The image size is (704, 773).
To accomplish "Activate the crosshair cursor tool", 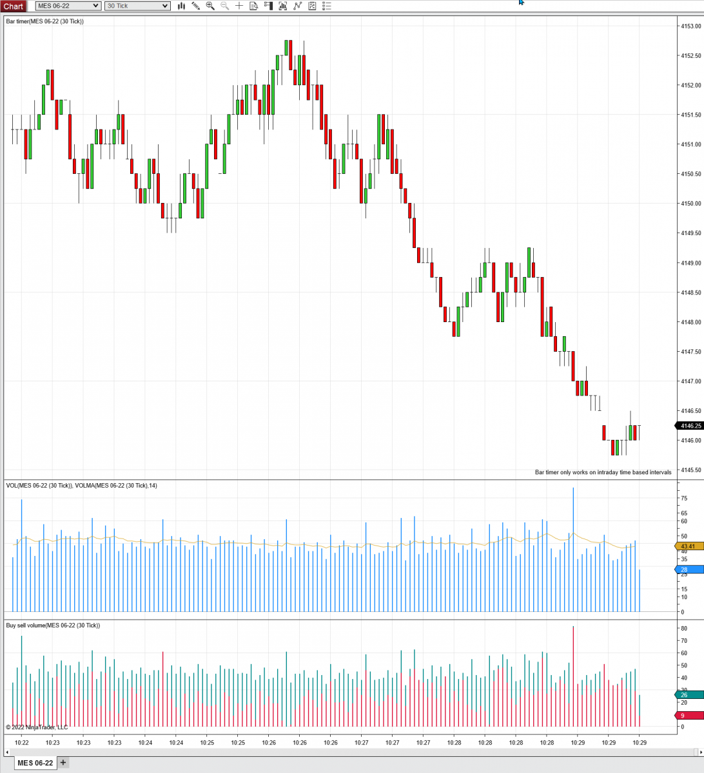I will [x=239, y=6].
